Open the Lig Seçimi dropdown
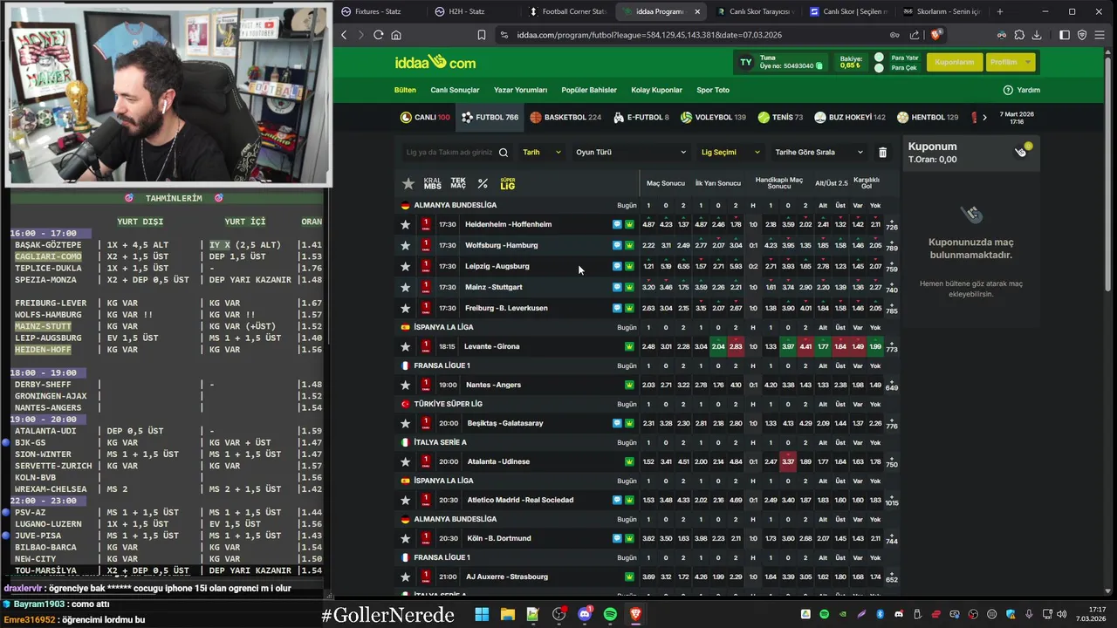1117x628 pixels. pos(730,153)
